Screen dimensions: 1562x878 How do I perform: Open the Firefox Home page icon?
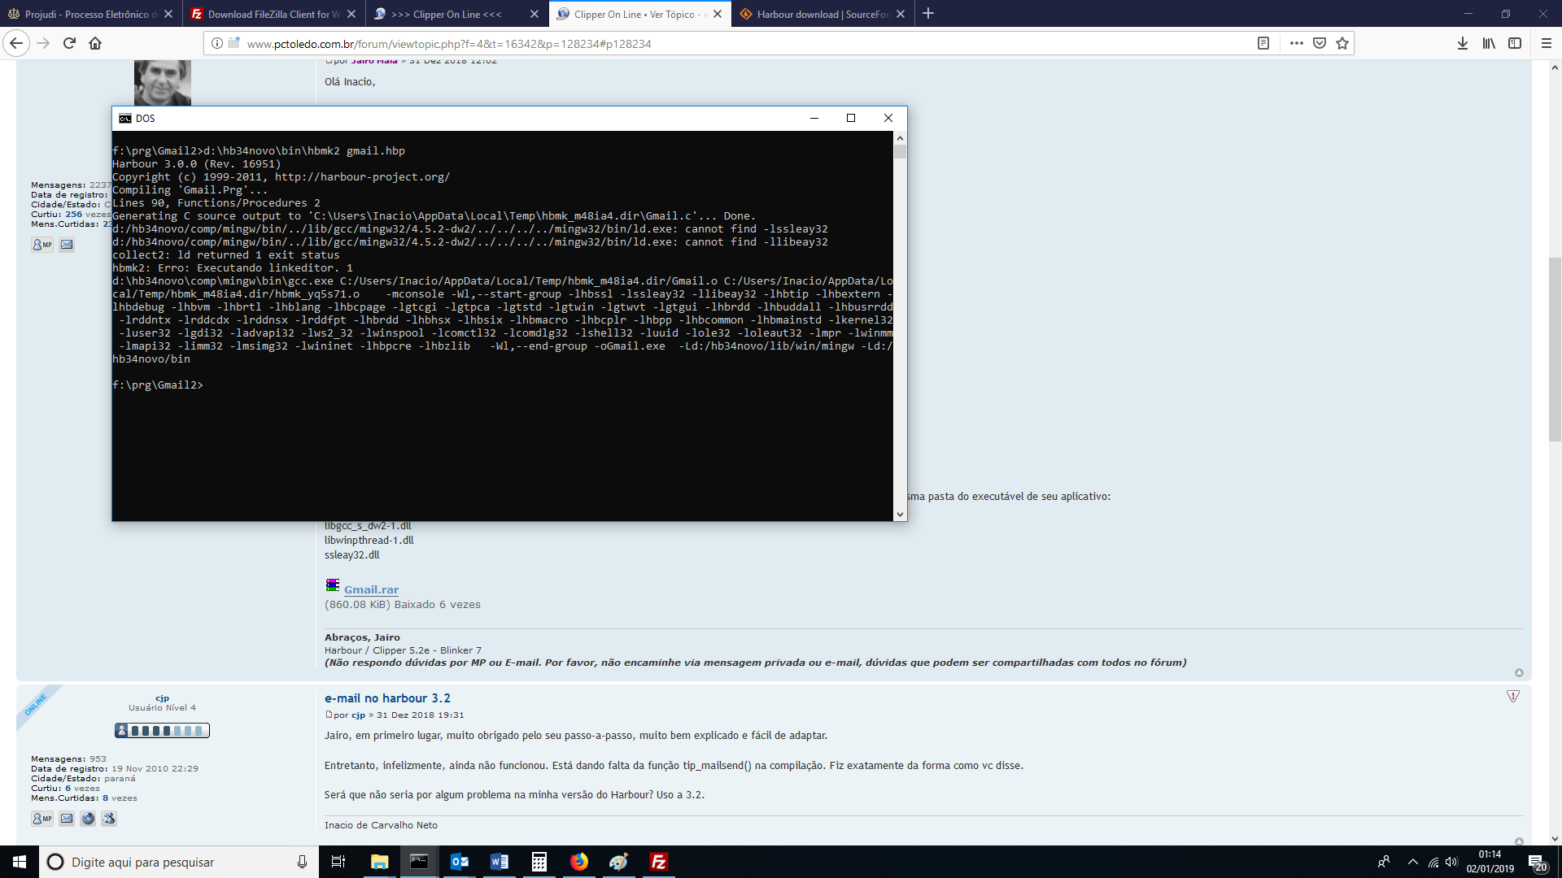(x=95, y=43)
